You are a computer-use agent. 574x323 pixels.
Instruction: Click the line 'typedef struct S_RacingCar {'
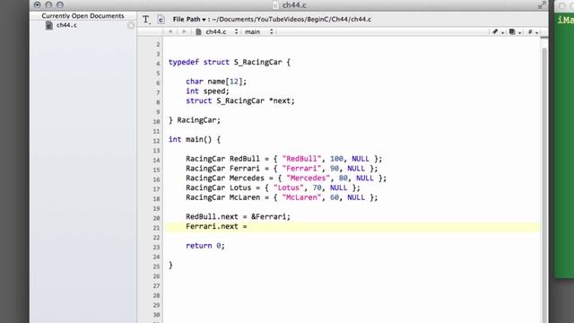(x=230, y=62)
